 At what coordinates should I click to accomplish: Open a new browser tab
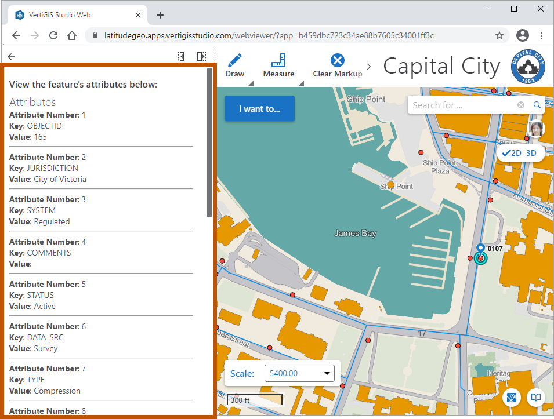(x=161, y=15)
